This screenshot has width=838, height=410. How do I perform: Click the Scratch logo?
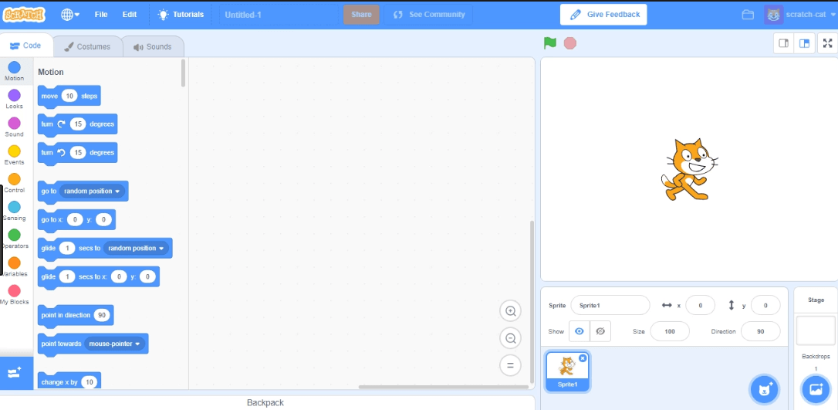coord(24,15)
